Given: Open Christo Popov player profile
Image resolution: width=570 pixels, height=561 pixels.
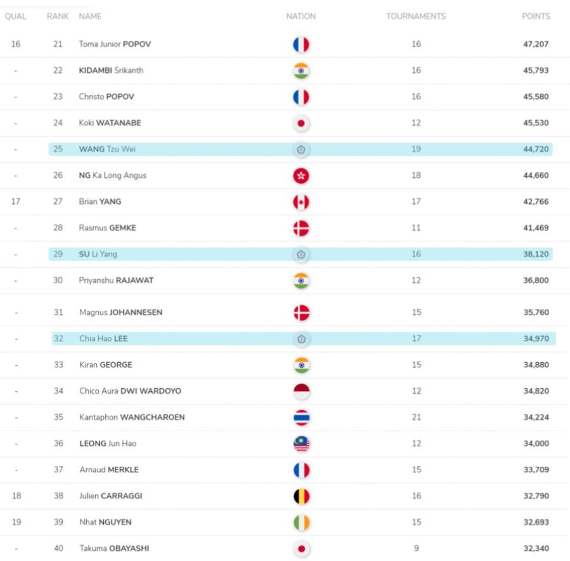Looking at the screenshot, I should 107,97.
